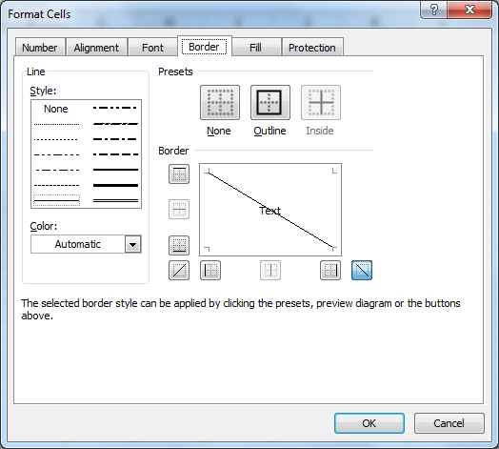This screenshot has height=449, width=499.
Task: Open the Color dropdown arrow
Action: click(133, 244)
